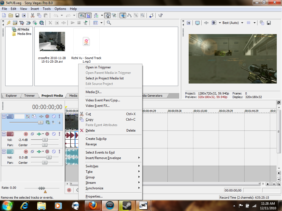Screen dimensions: 282x211
Task: Choose Video Event Pan/Crop from context menu
Action: click(103, 100)
